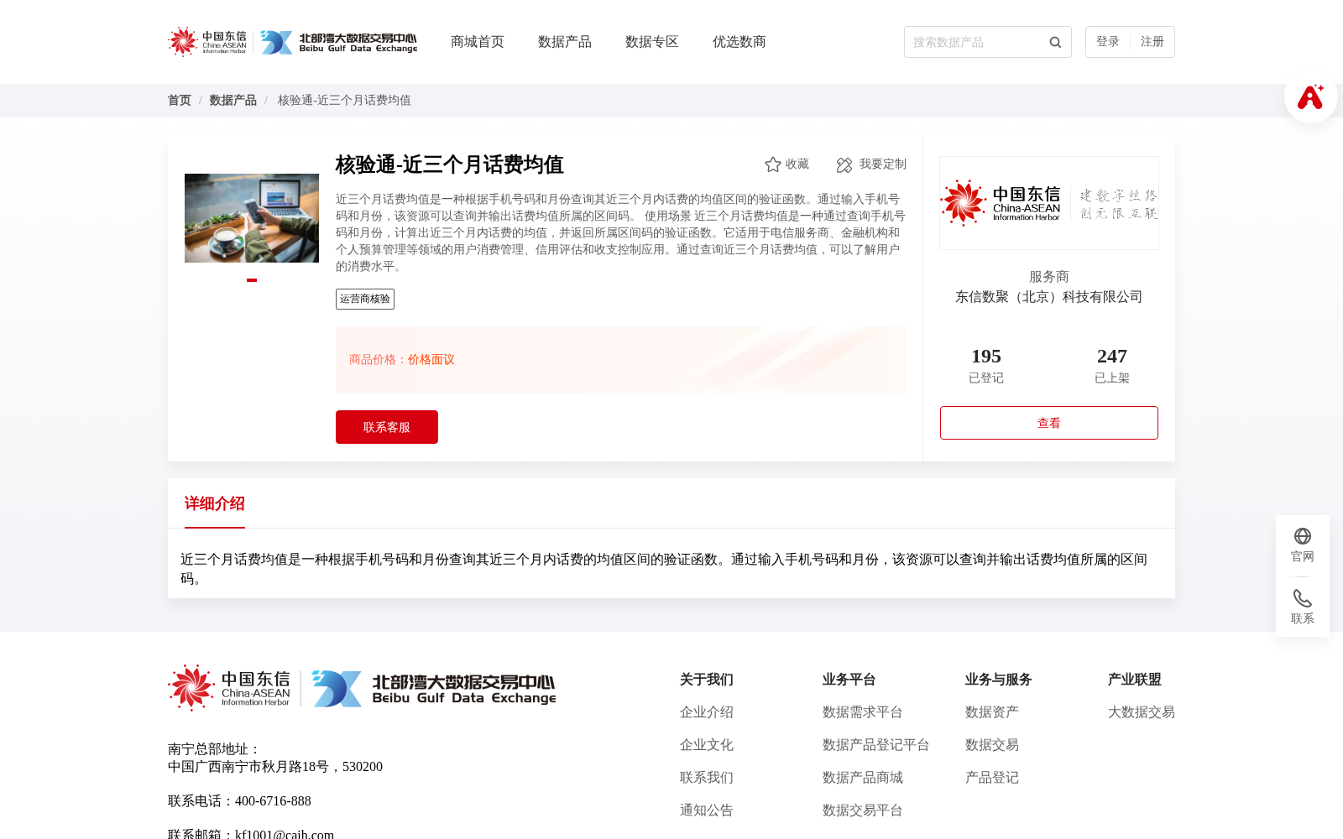Image resolution: width=1343 pixels, height=839 pixels.
Task: Open footer link 企业介绍
Action: coord(707,712)
